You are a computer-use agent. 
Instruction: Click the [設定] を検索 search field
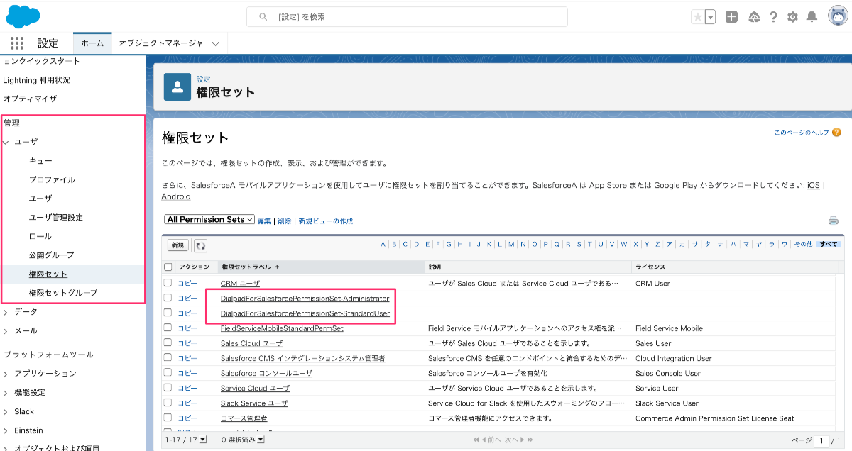(x=407, y=16)
